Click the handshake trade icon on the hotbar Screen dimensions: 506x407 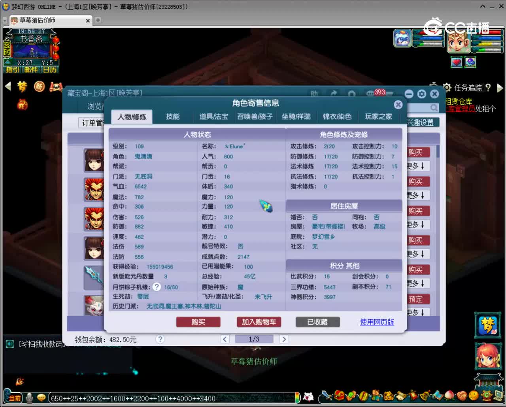(x=462, y=396)
